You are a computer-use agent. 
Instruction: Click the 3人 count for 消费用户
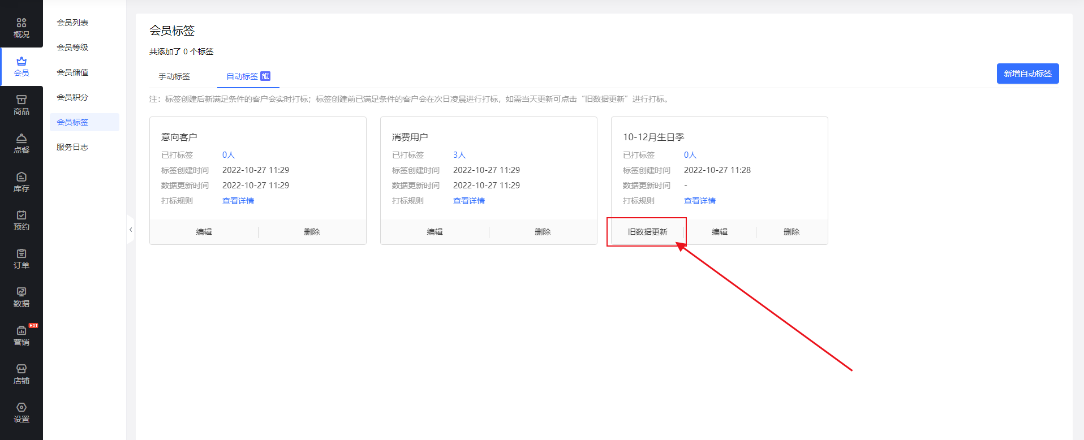pos(459,155)
